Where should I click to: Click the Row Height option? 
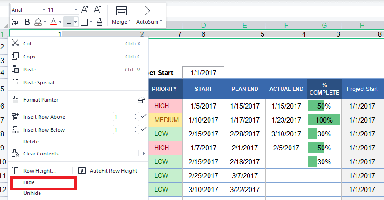39,171
